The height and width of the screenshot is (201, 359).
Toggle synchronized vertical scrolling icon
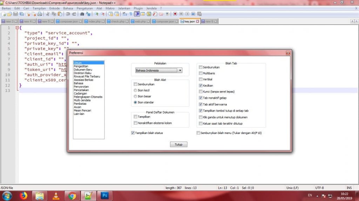coord(111,14)
